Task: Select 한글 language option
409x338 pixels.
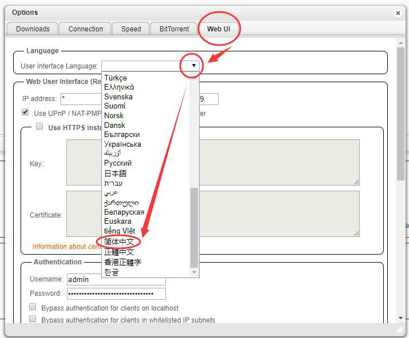Action: tap(112, 272)
